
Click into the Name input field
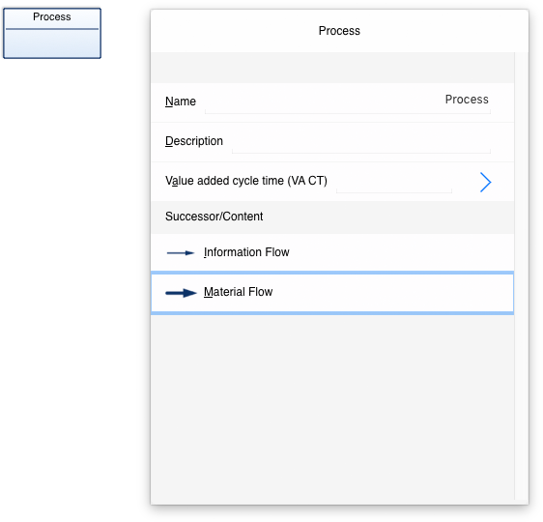[x=347, y=101]
